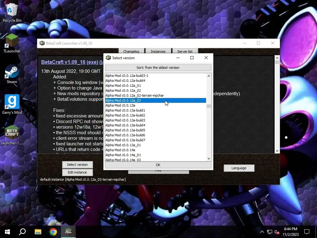Toggle the sort order: from the oldest version

(158, 68)
